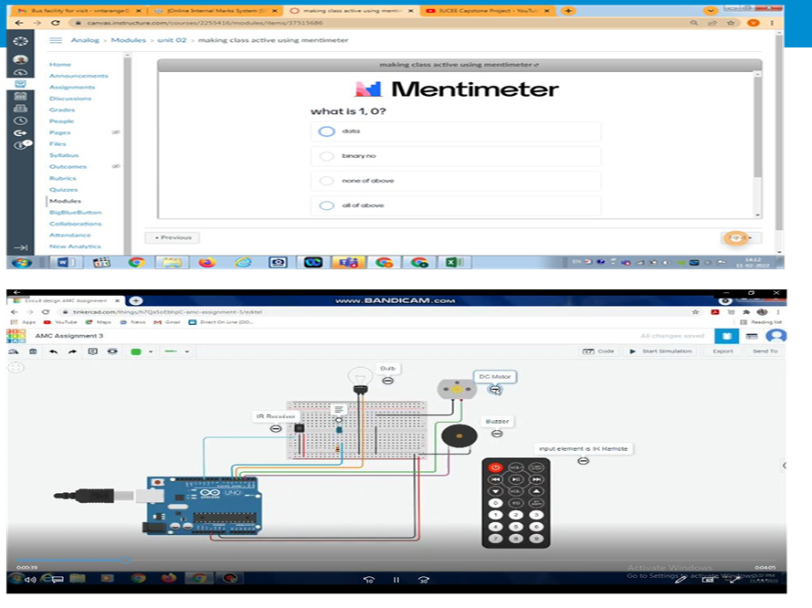Skip back 10 seconds in the video
This screenshot has width=812, height=608.
(369, 580)
